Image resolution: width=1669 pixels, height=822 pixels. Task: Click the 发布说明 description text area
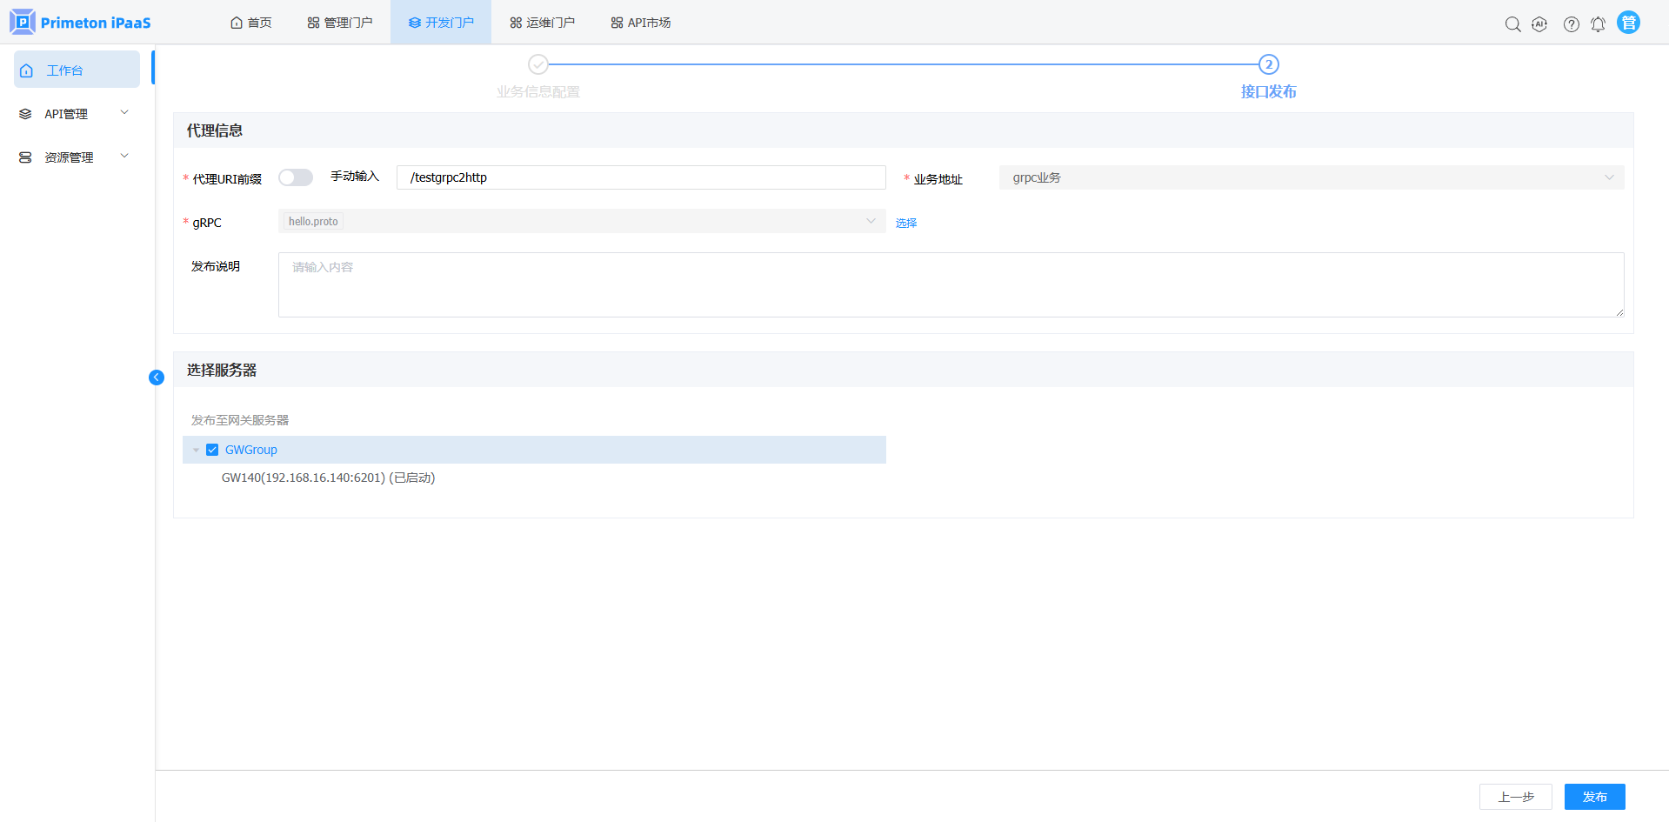tap(951, 284)
